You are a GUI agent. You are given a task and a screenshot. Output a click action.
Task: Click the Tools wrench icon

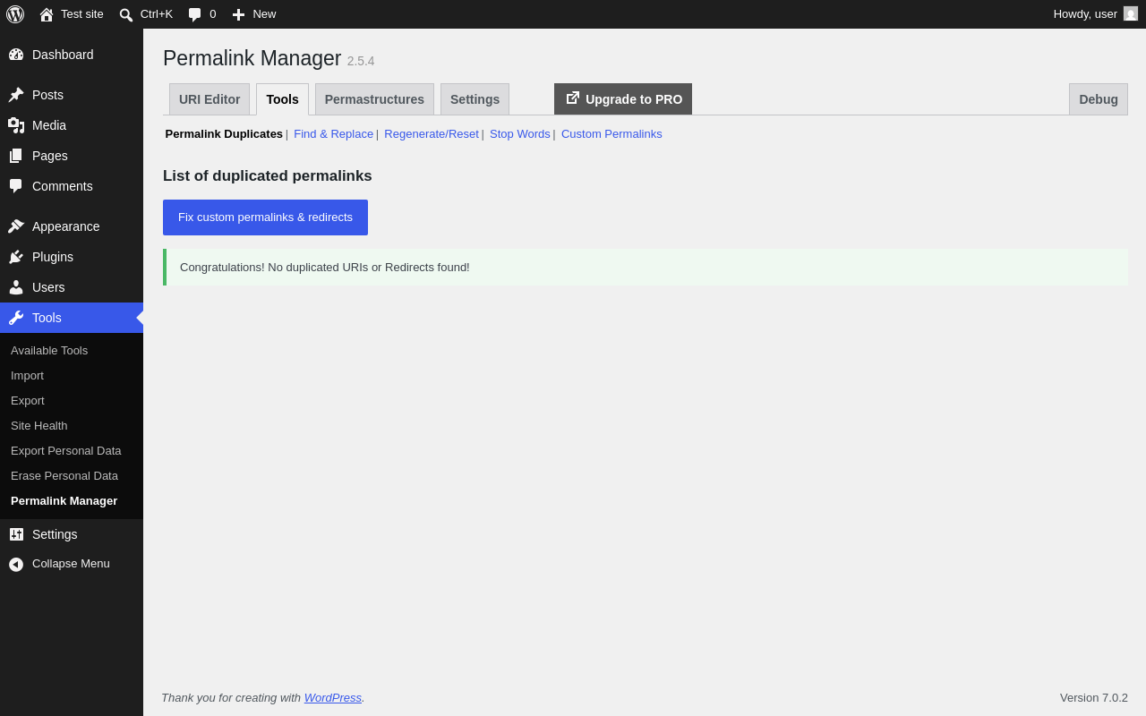point(16,318)
